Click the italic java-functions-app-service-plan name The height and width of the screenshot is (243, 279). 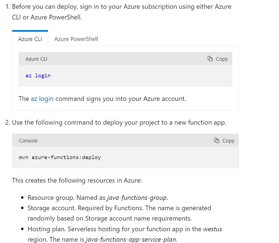131,240
